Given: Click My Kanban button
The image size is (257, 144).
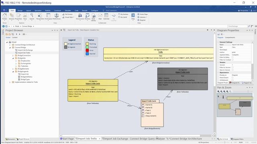Looking at the screenshot, I should pyautogui.click(x=123, y=14).
